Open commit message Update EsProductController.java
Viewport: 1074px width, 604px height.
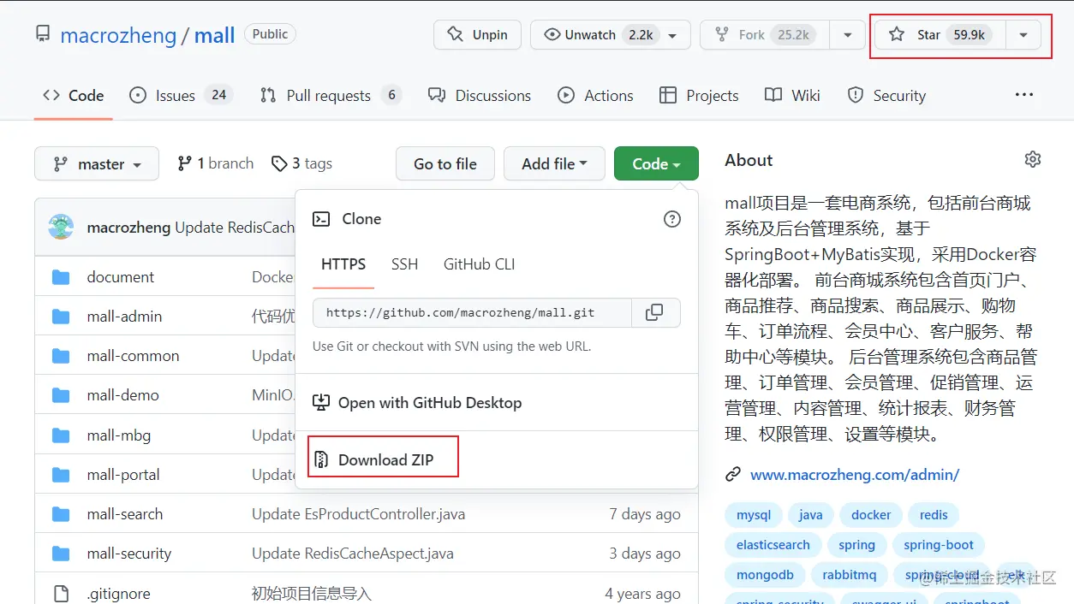coord(359,514)
